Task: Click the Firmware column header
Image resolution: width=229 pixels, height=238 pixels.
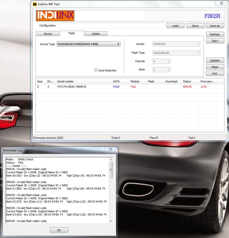Action: tap(208, 81)
